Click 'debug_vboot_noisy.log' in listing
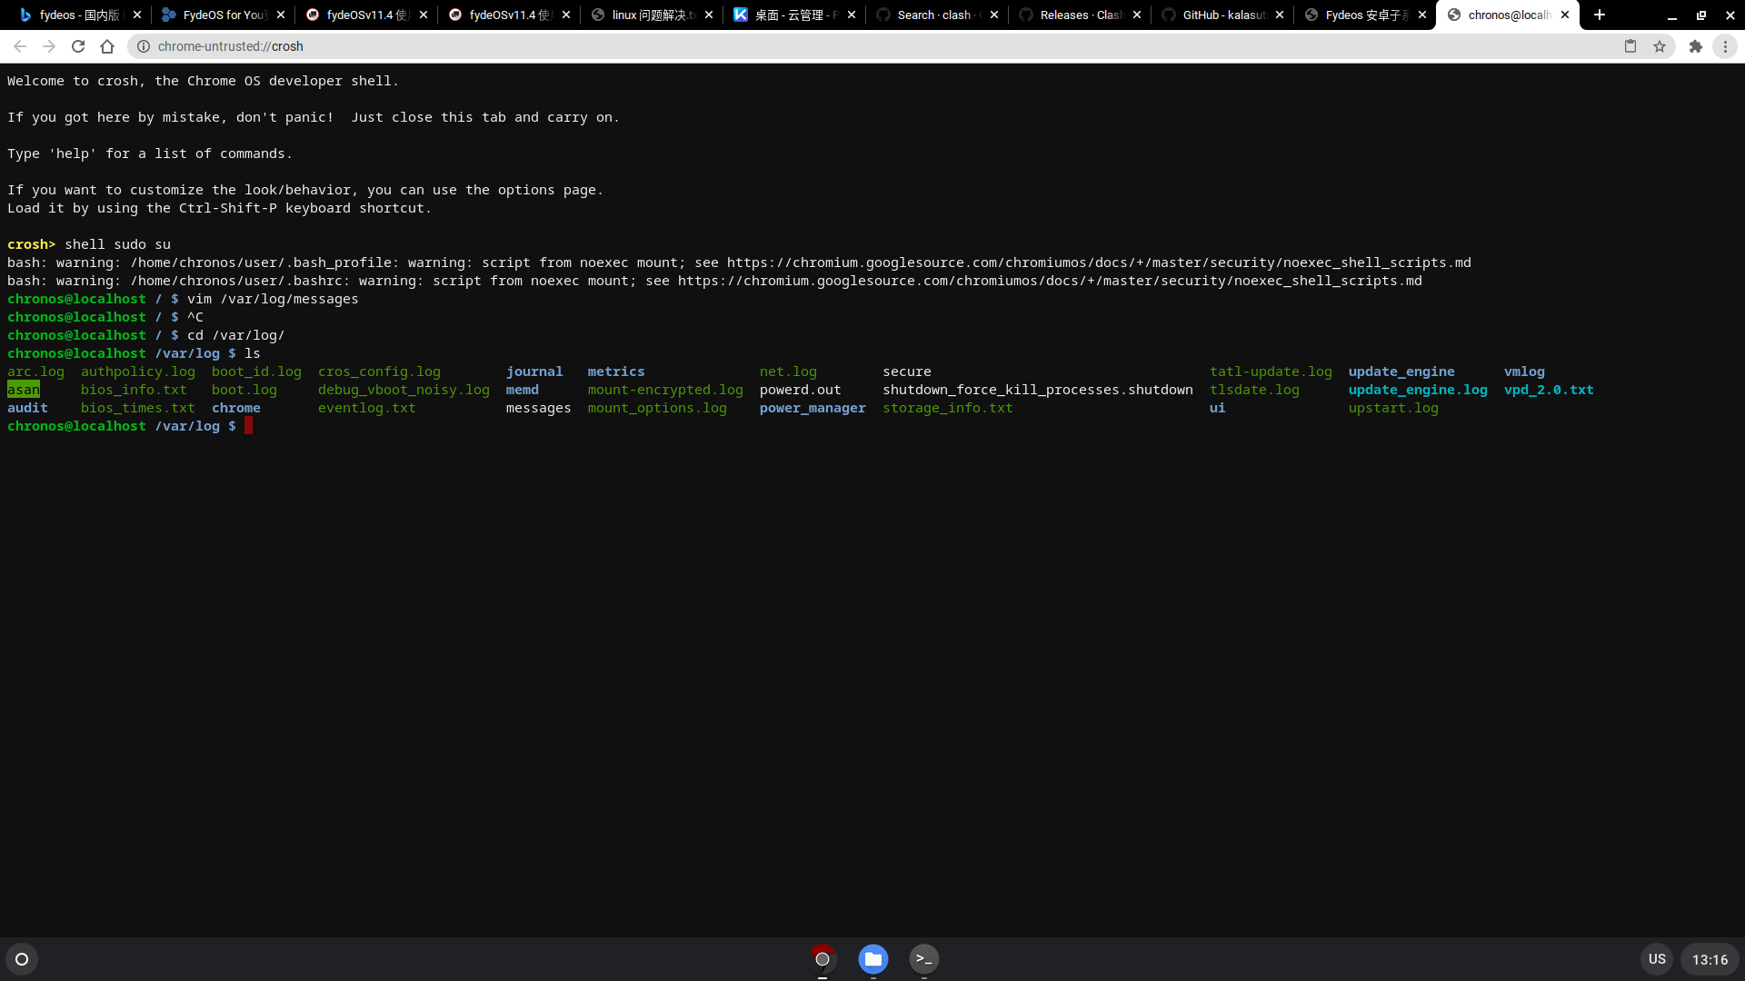1745x981 pixels. [404, 390]
